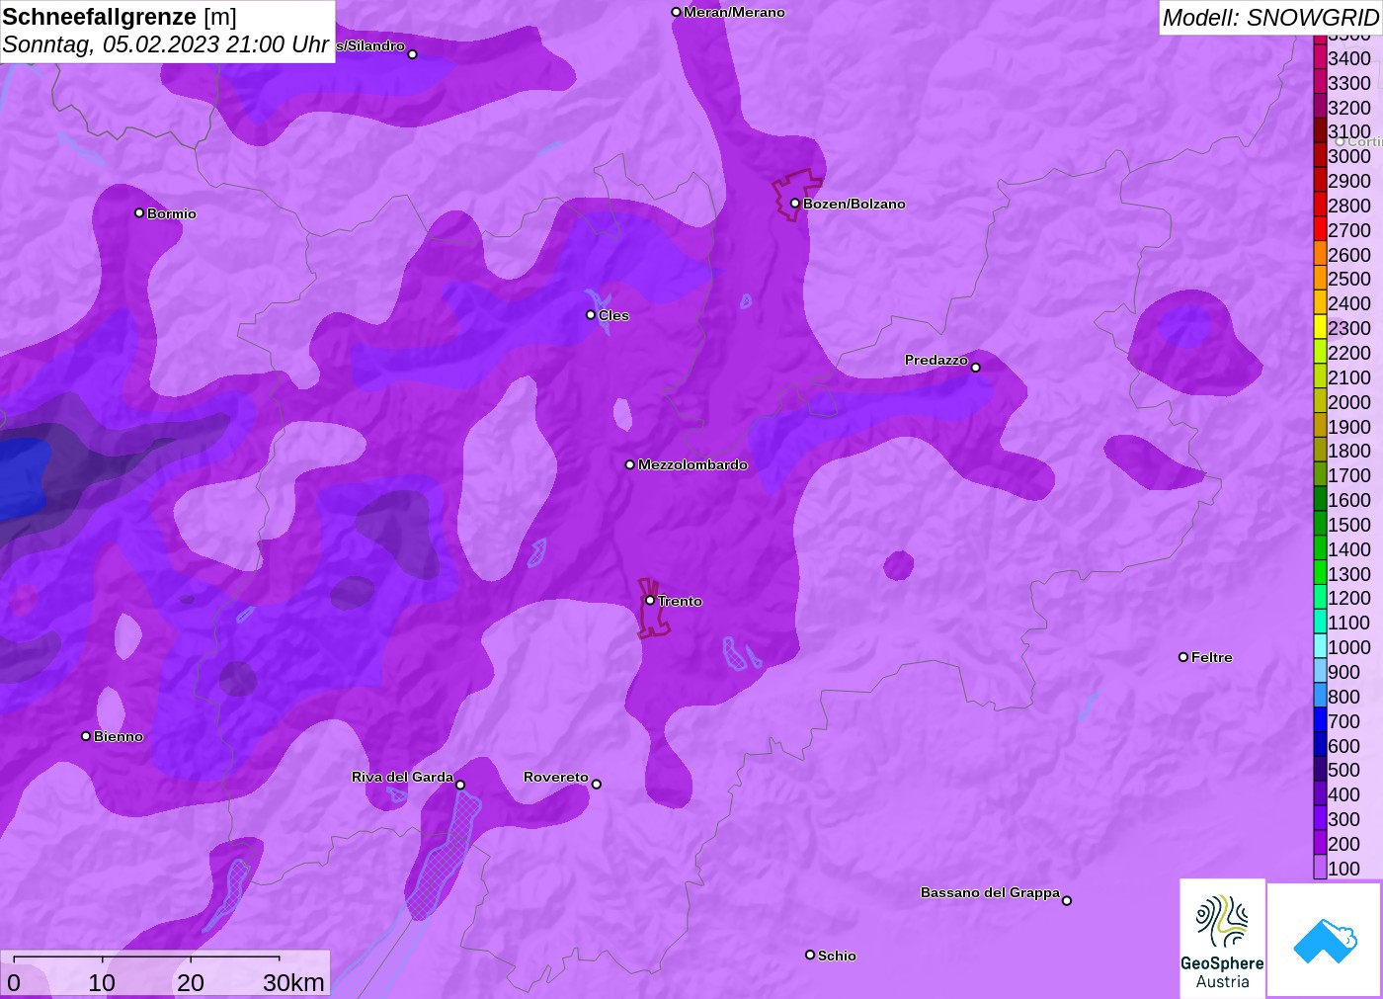This screenshot has height=999, width=1383.
Task: Click the Bienno marker dot
Action: pyautogui.click(x=86, y=736)
